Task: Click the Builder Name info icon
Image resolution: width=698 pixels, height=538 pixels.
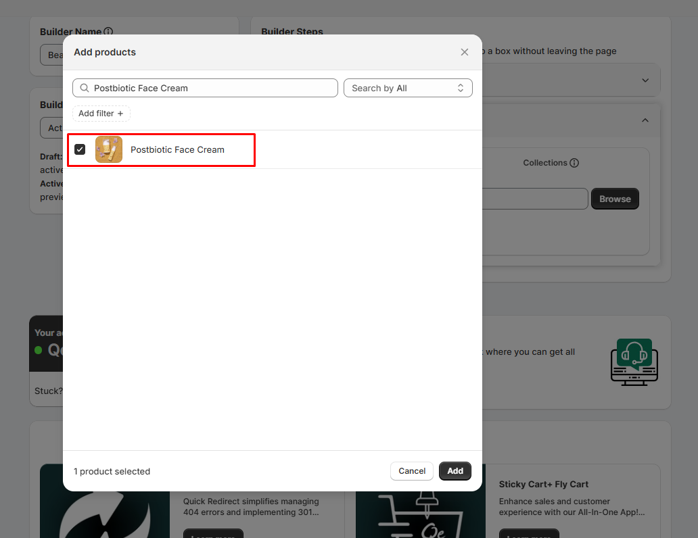Action: pyautogui.click(x=108, y=32)
